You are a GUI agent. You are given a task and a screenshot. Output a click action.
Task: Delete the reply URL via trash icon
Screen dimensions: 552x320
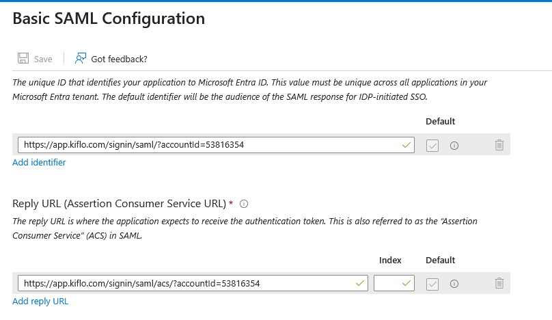pos(499,283)
